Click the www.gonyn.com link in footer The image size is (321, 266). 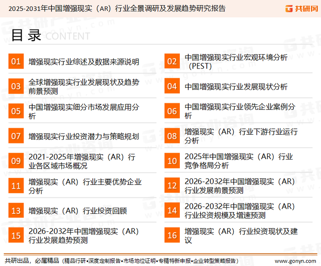[295, 261]
